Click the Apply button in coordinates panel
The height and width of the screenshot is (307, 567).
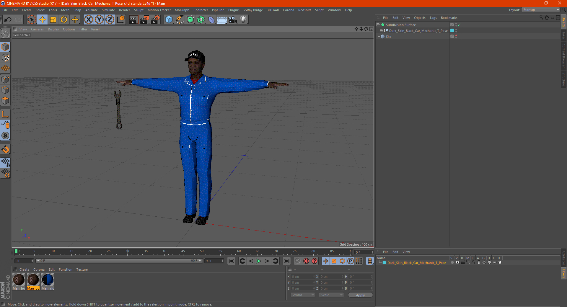click(360, 295)
